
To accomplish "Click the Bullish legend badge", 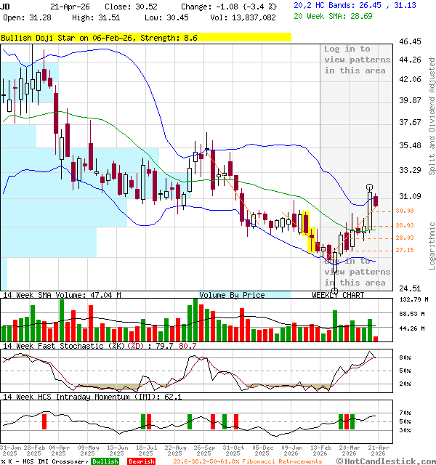I will (105, 461).
